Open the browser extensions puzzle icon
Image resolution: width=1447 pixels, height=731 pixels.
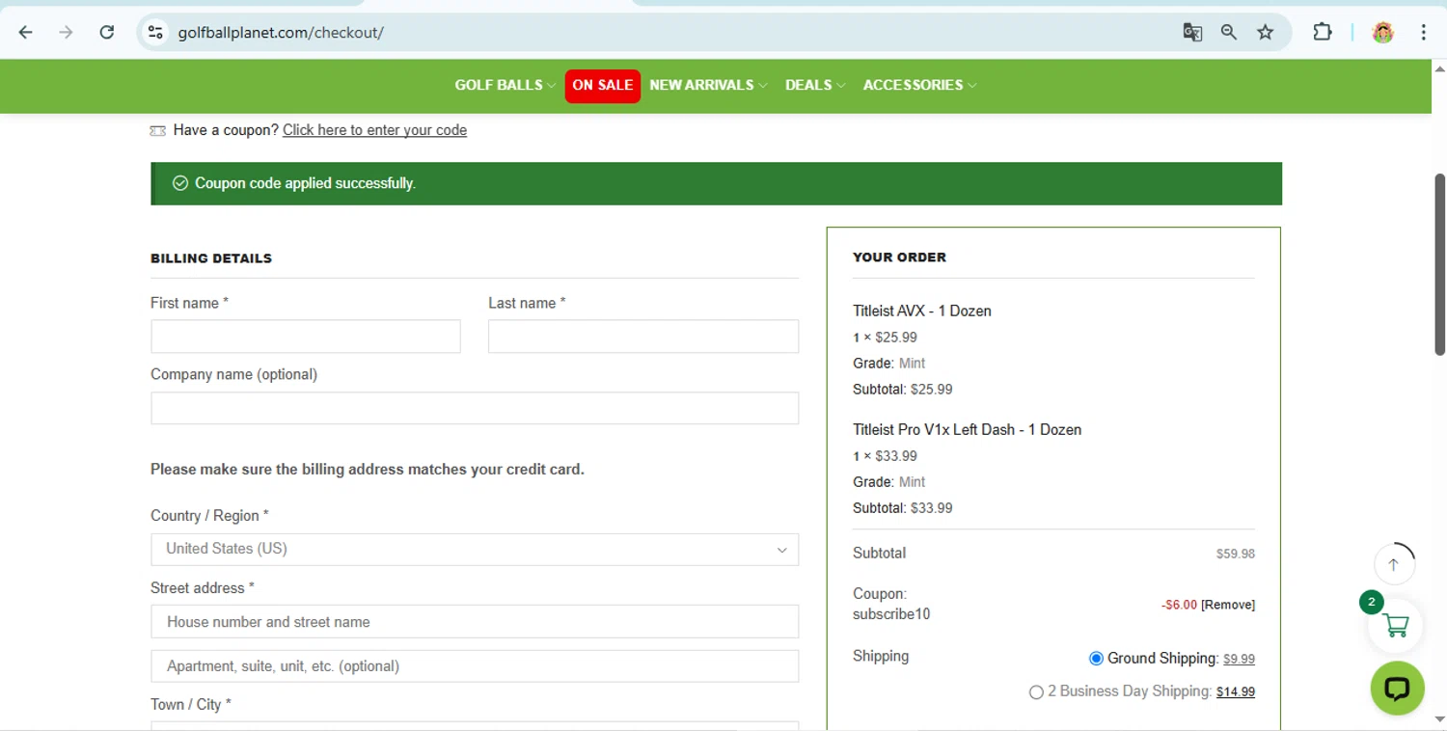tap(1323, 32)
